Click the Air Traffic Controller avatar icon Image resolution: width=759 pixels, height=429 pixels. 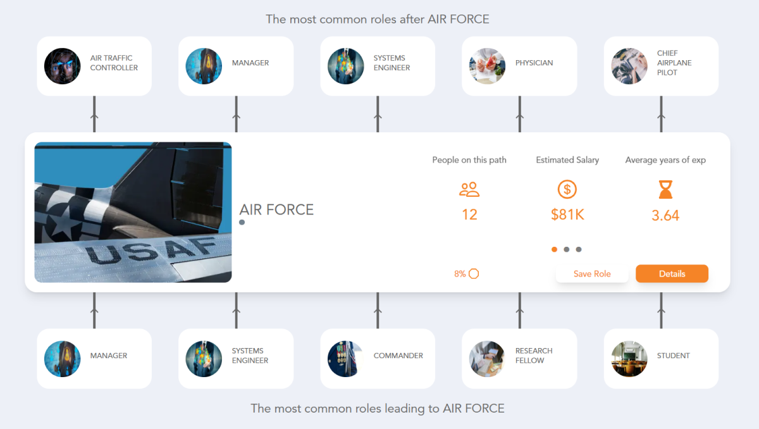click(62, 66)
